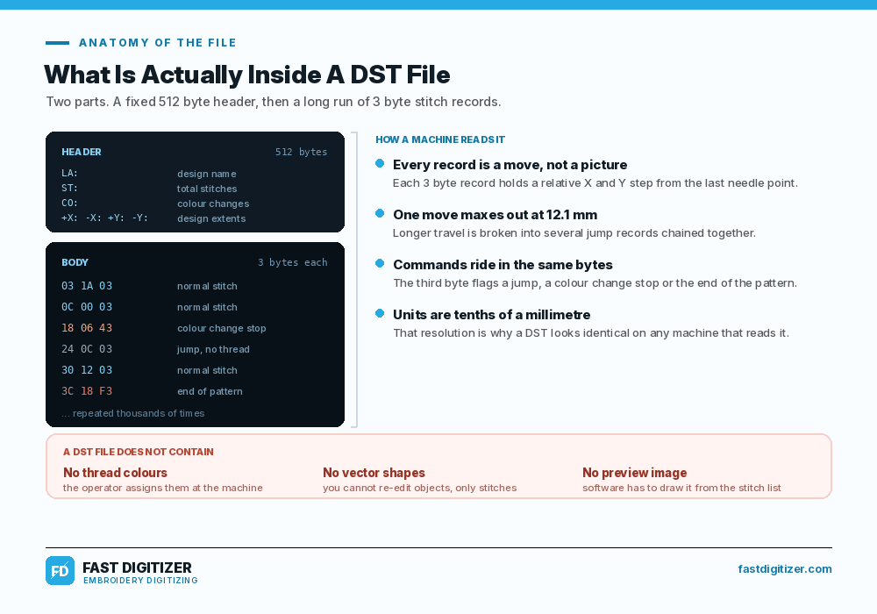
Task: Click the A DST FILE DOES NOT CONTAIN heading
Action: pyautogui.click(x=139, y=452)
